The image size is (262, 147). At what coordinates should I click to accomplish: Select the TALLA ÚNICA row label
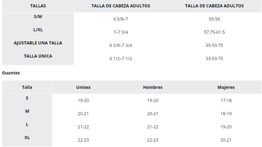38,56
